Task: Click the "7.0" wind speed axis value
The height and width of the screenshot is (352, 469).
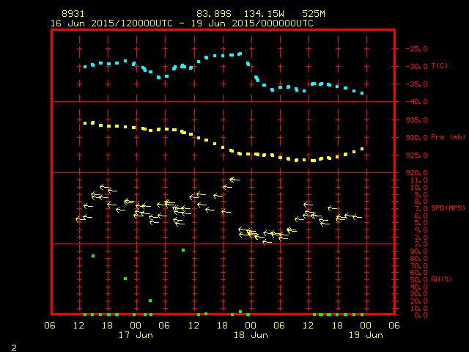Action: [x=421, y=208]
